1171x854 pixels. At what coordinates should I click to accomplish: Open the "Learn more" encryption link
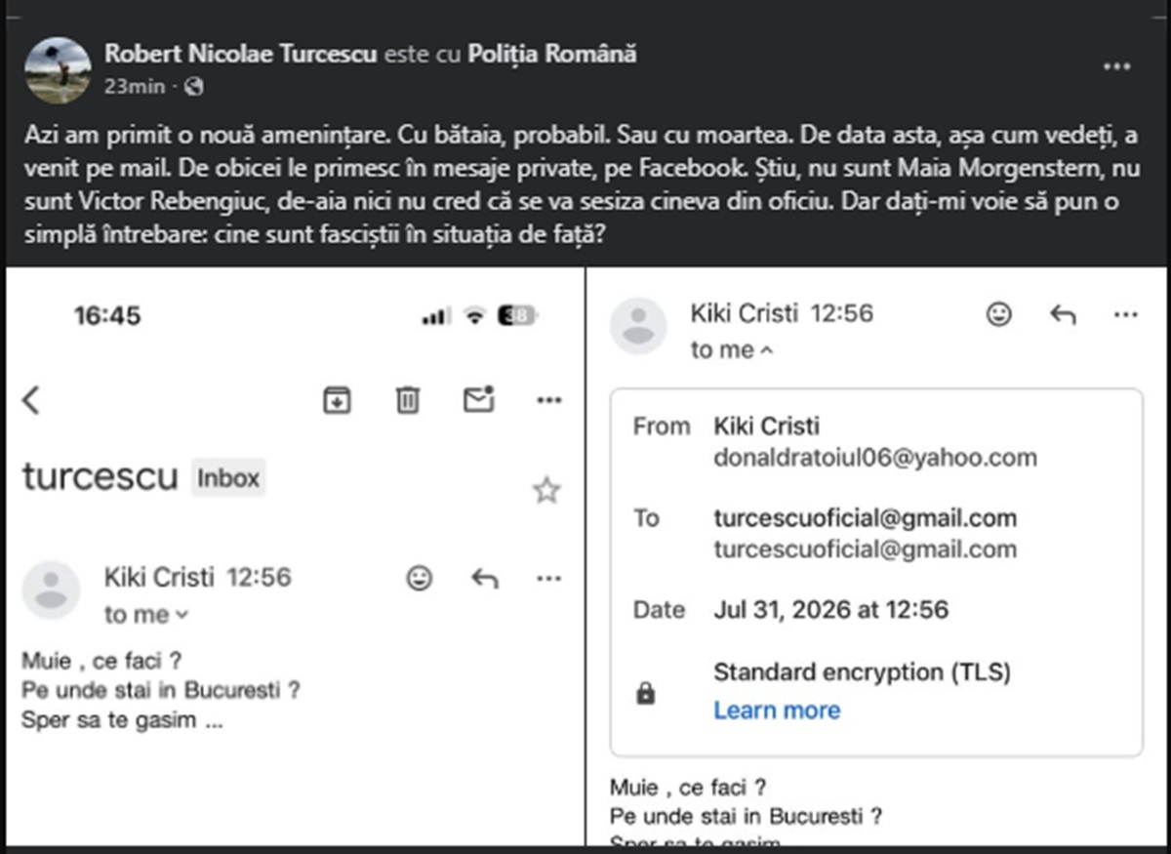coord(777,710)
